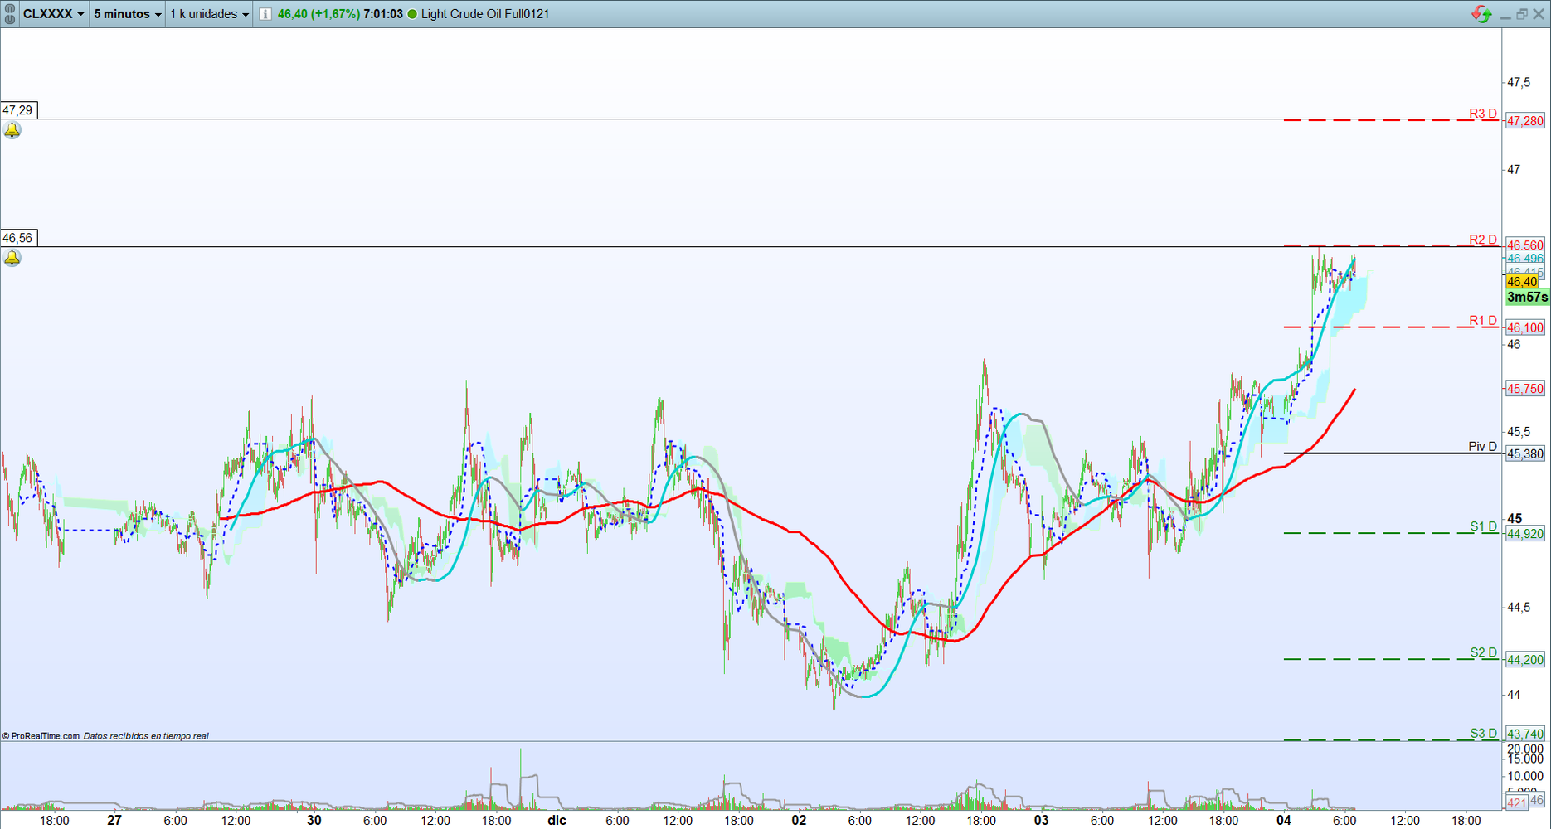Click the instrument info icon
Viewport: 1551px width, 829px height.
pos(265,14)
